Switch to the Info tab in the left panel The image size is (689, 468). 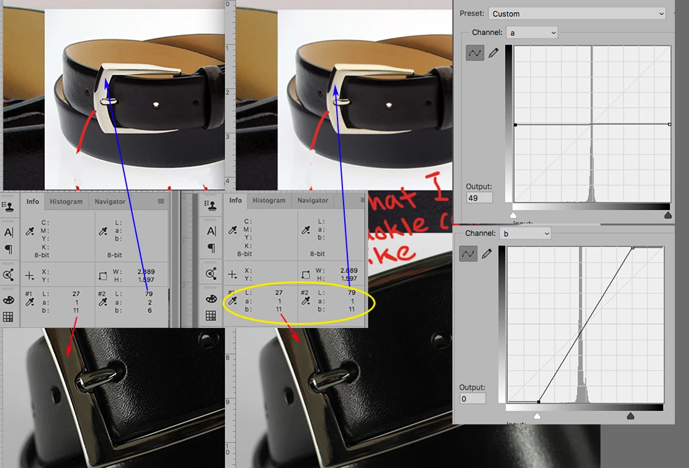[33, 201]
